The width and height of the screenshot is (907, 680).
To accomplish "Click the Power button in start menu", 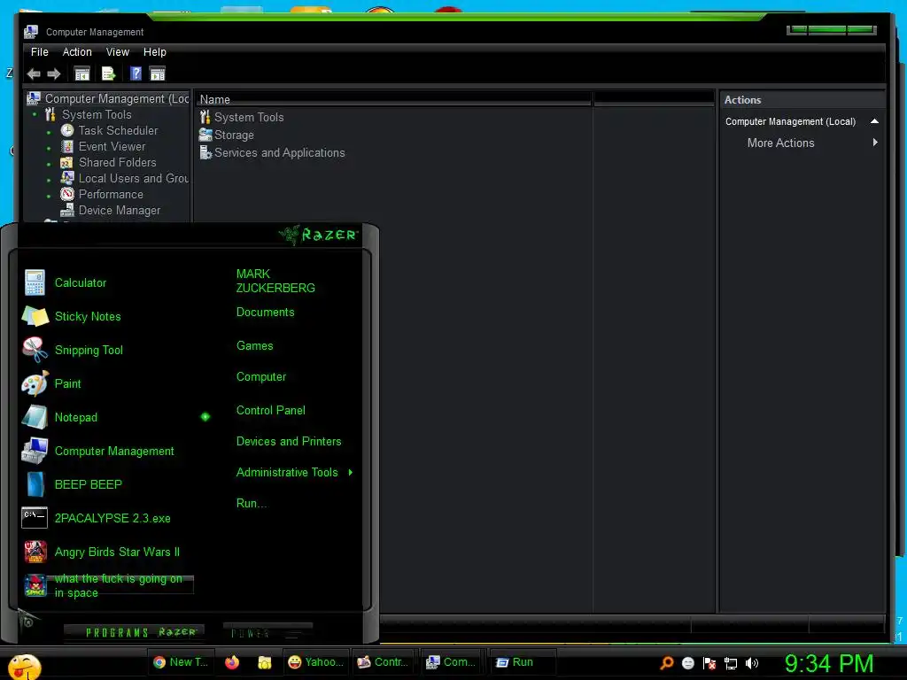I will pyautogui.click(x=267, y=632).
